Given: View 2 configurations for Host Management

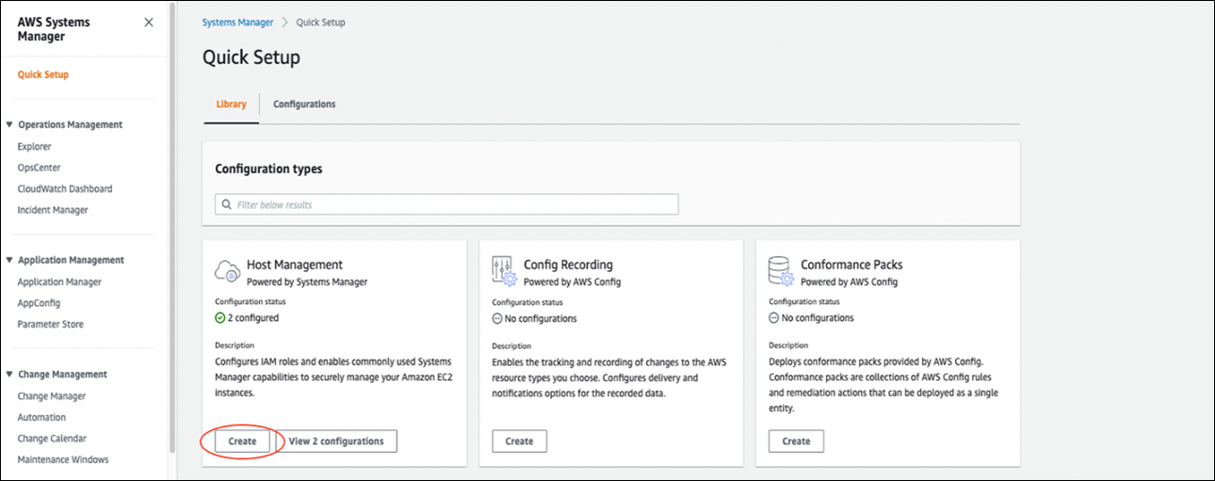Looking at the screenshot, I should pos(336,441).
